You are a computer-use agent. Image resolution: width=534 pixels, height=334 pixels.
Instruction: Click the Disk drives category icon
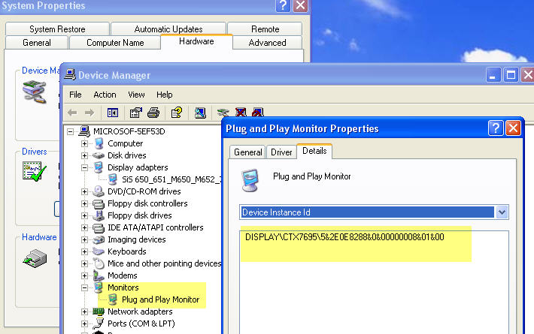tap(99, 155)
